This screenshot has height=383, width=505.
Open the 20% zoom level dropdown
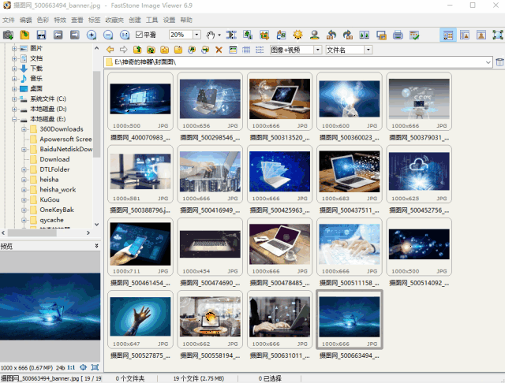[x=196, y=35]
